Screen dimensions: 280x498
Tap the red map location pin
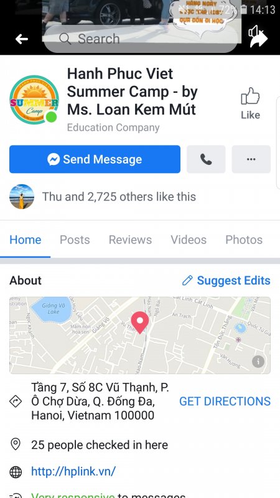tap(139, 322)
